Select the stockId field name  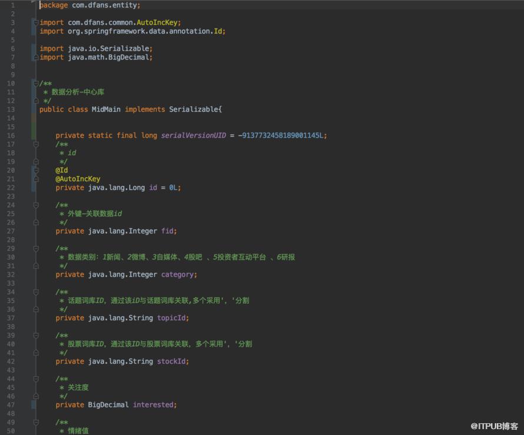coord(171,361)
